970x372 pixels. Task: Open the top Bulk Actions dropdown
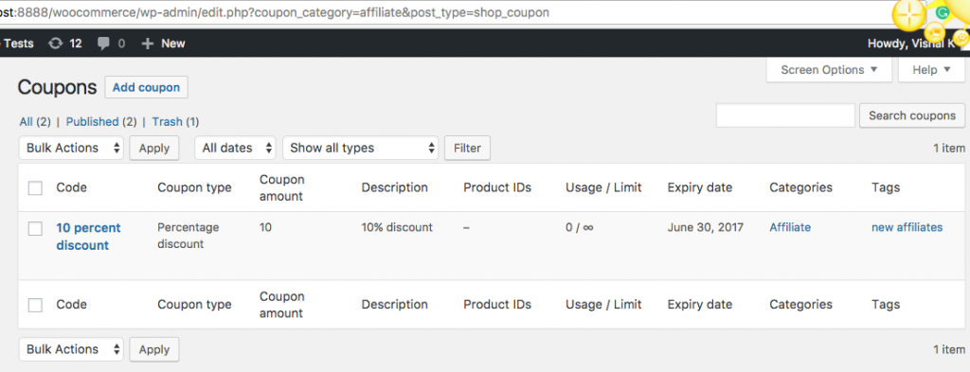[71, 149]
